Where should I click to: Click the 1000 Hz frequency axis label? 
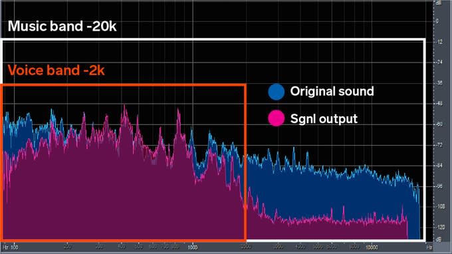click(x=193, y=247)
